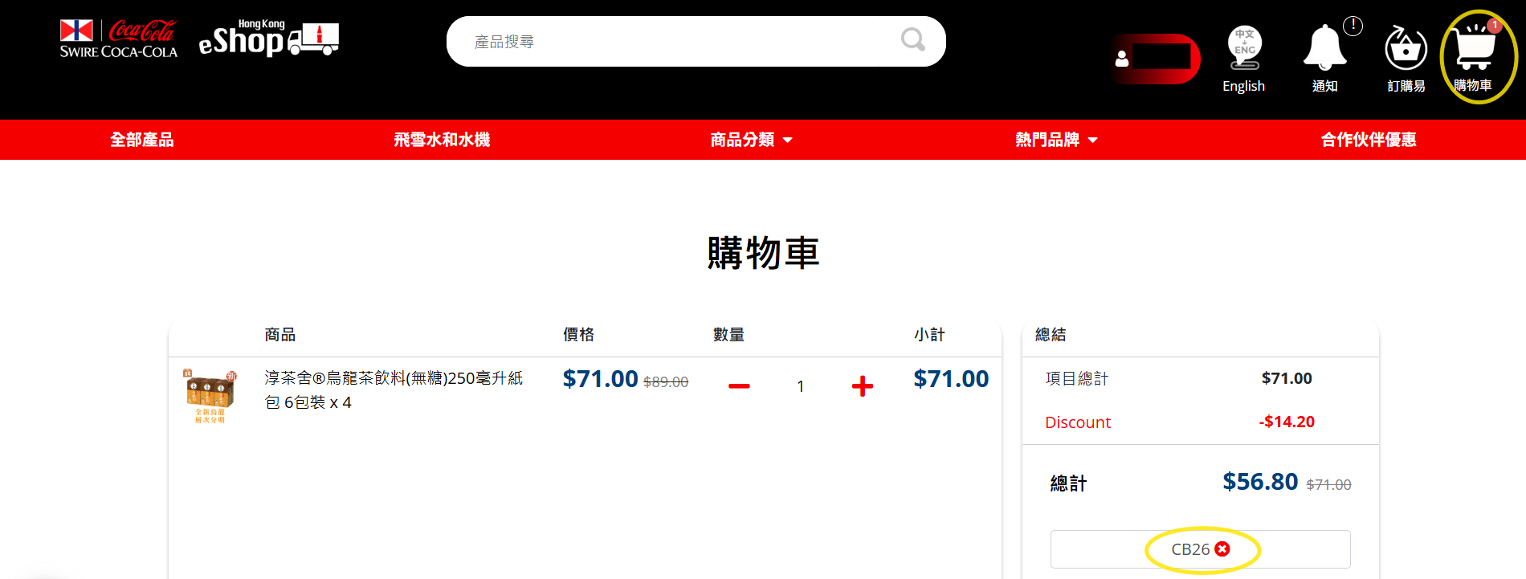Open 飛雪水和水機 menu item
This screenshot has height=579, width=1526.
[442, 140]
